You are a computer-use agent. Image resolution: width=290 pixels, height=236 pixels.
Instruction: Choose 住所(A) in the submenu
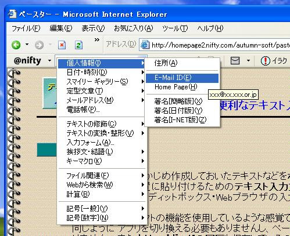coord(182,63)
